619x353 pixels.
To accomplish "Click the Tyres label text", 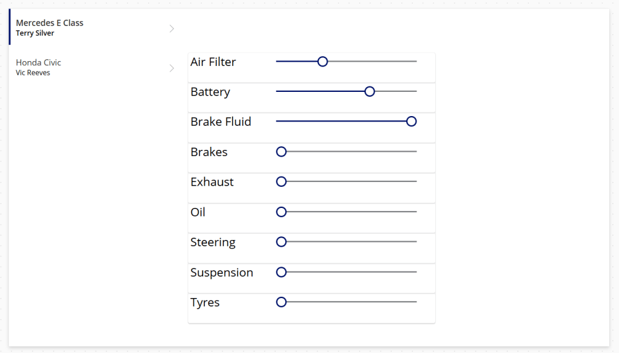I will point(205,303).
